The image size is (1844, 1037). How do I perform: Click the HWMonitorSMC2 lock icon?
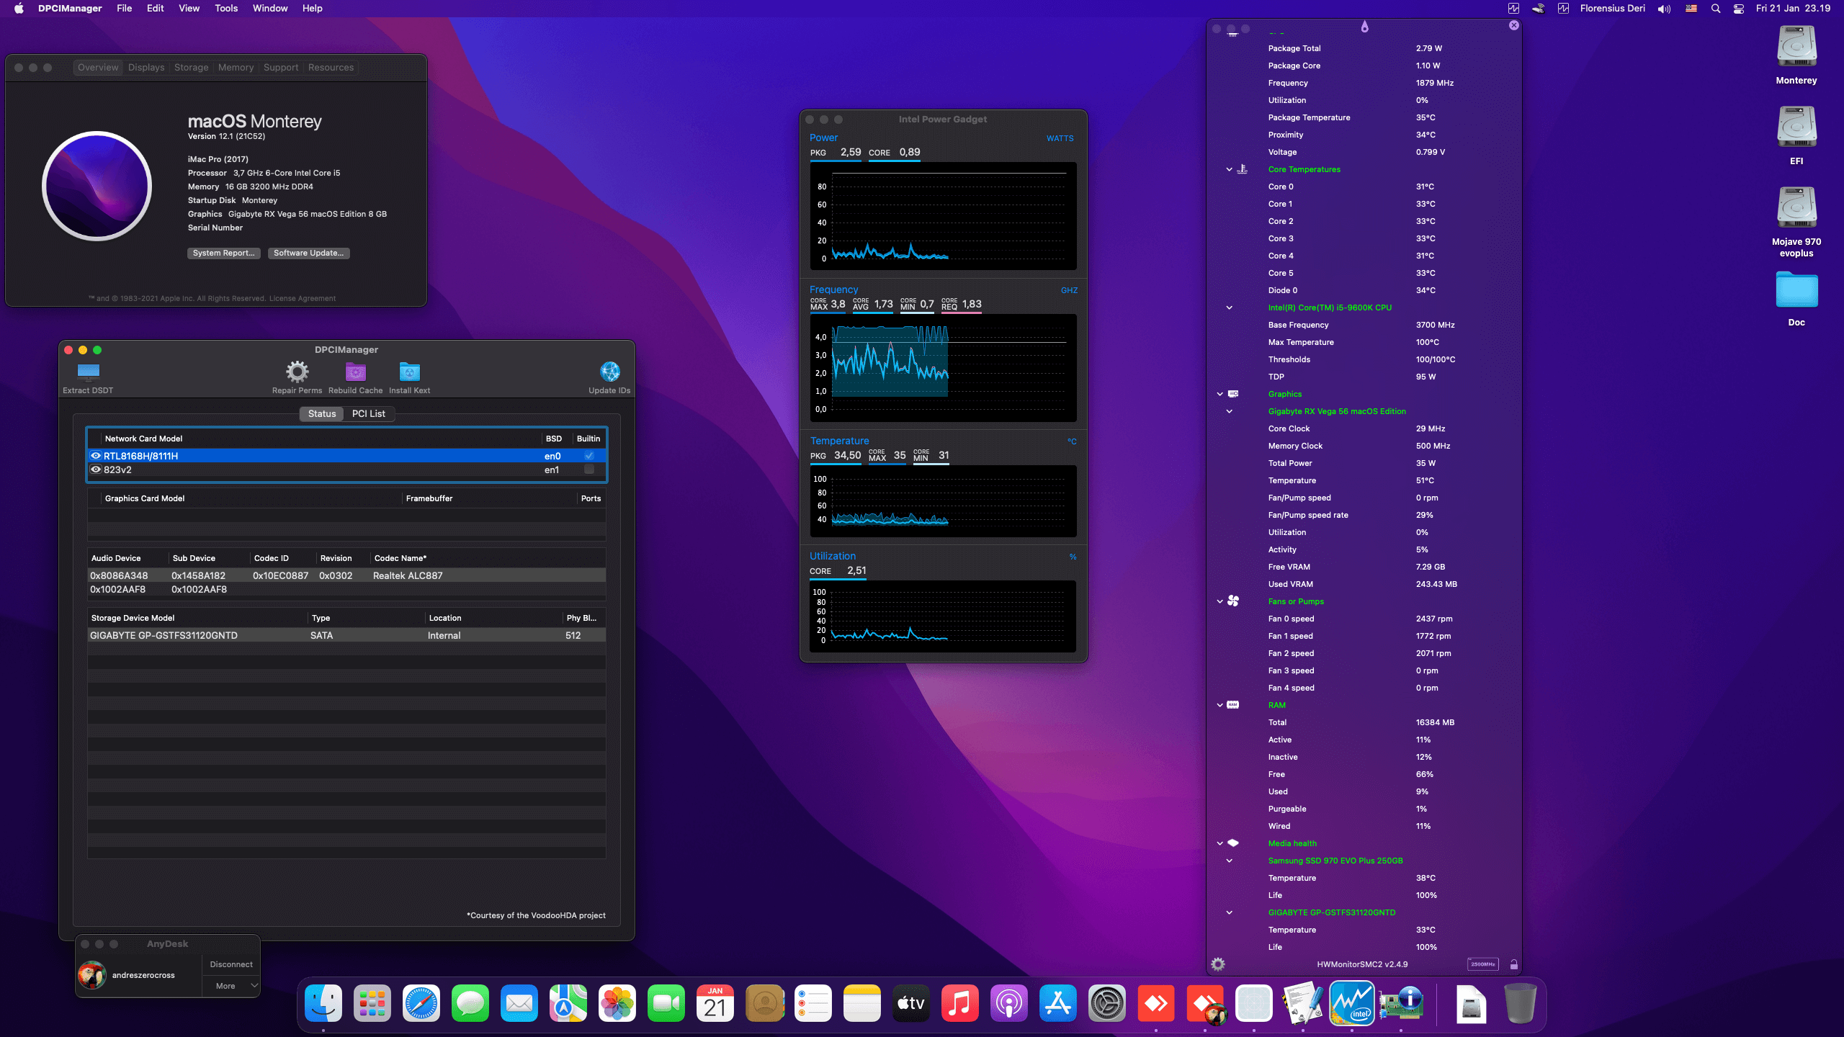1513,964
